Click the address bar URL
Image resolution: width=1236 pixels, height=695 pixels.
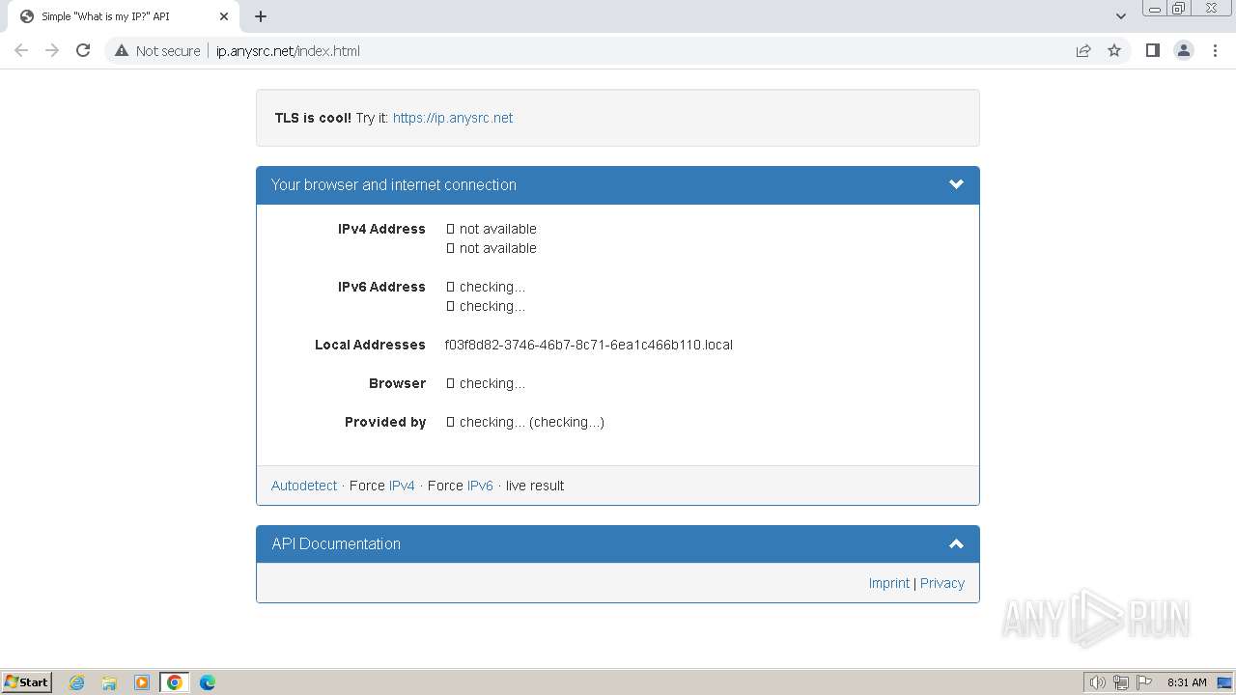point(288,51)
